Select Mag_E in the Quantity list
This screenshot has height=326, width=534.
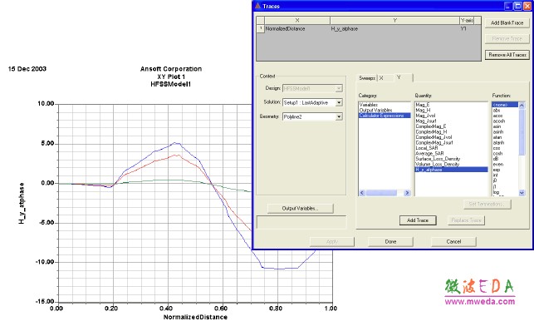(x=423, y=105)
